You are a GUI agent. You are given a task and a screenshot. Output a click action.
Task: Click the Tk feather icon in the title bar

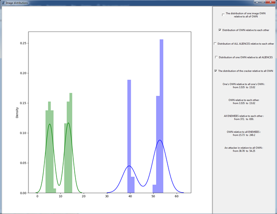coord(3,3)
